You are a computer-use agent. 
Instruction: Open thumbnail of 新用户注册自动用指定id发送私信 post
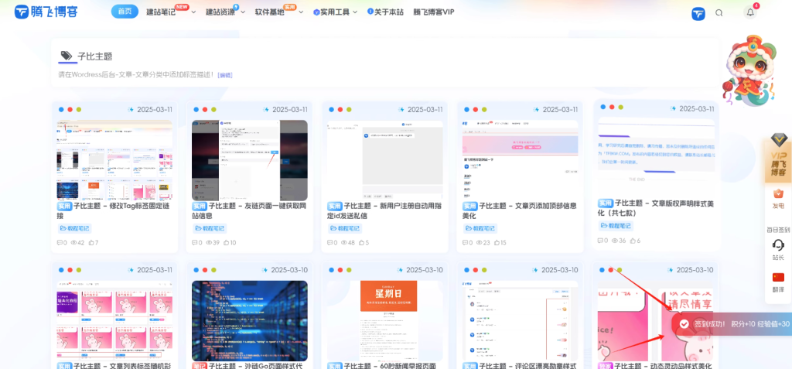385,160
